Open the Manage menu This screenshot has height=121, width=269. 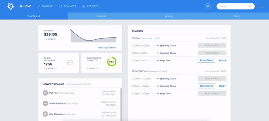pos(45,6)
